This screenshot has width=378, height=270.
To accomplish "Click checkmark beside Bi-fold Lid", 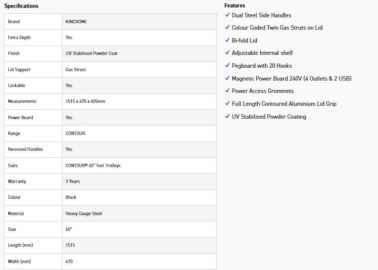I will 227,40.
